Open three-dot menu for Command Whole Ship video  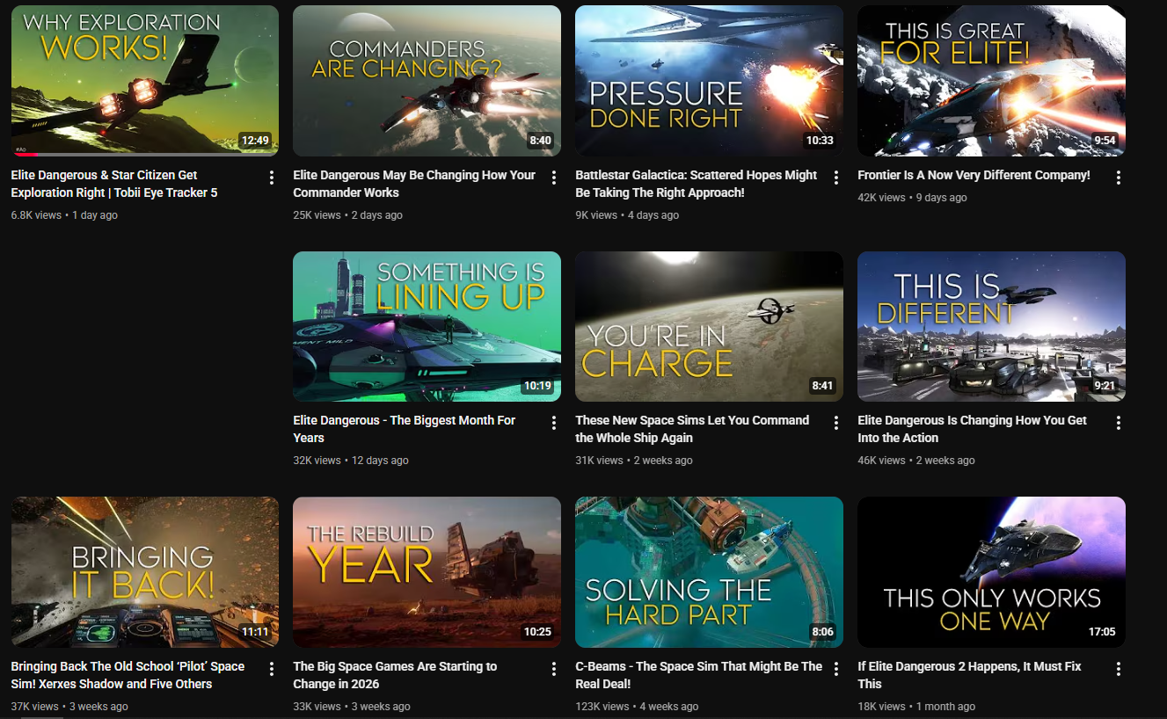pos(836,423)
